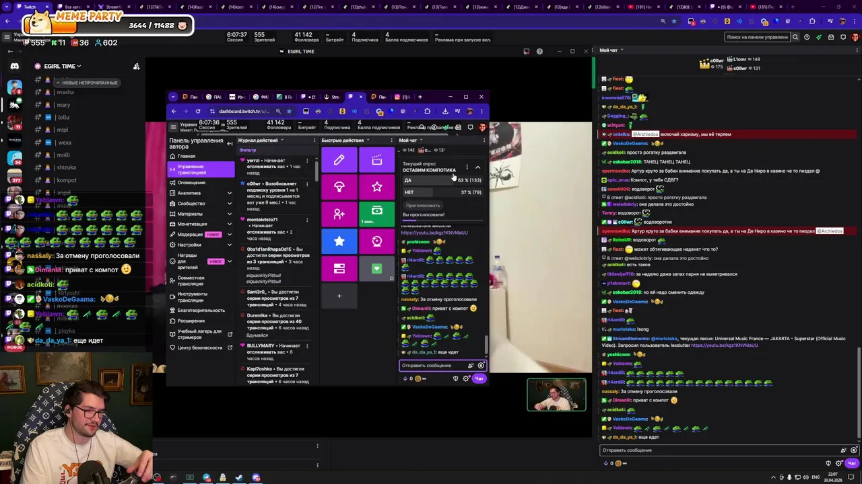The height and width of the screenshot is (484, 862).
Task: Open the help question-mark icon in top bar
Action: pyautogui.click(x=807, y=37)
